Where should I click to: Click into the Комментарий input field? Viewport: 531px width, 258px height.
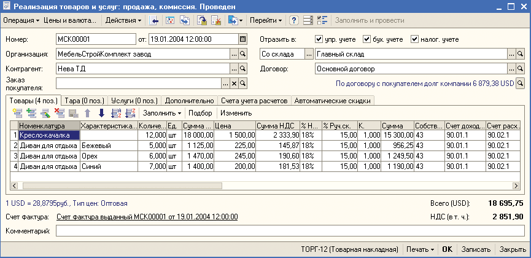290,231
